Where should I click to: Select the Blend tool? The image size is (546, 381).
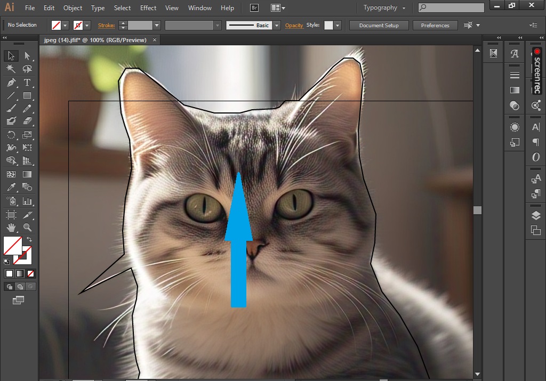(x=27, y=187)
